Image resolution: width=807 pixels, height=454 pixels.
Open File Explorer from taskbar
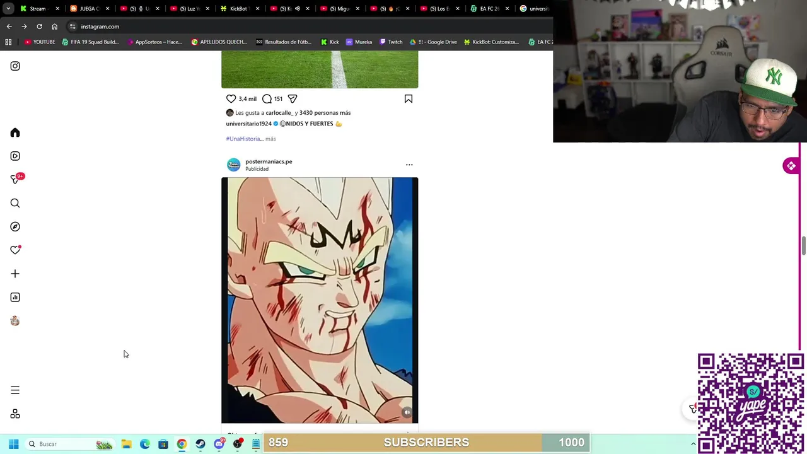coord(126,444)
